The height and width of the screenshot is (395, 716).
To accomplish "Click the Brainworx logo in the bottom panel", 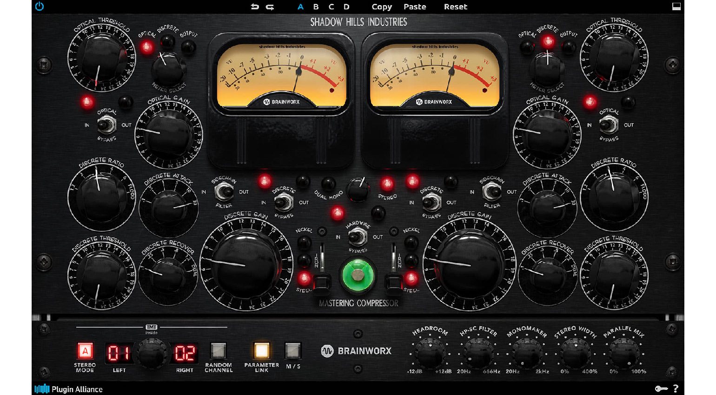I will pyautogui.click(x=356, y=351).
